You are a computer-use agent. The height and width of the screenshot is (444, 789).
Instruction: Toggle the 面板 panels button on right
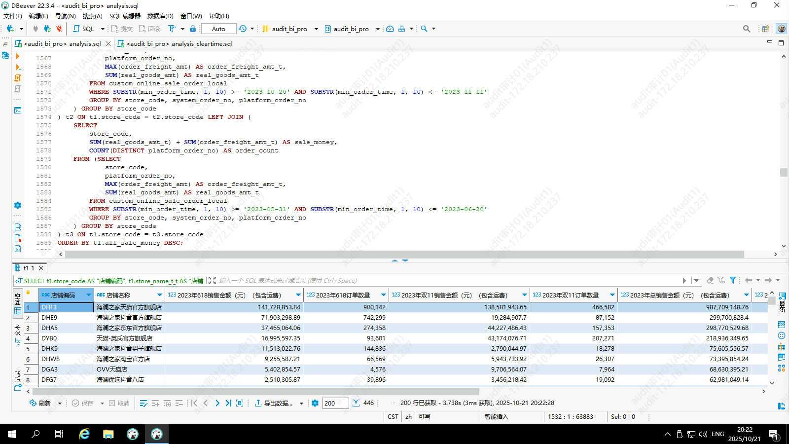pyautogui.click(x=782, y=302)
